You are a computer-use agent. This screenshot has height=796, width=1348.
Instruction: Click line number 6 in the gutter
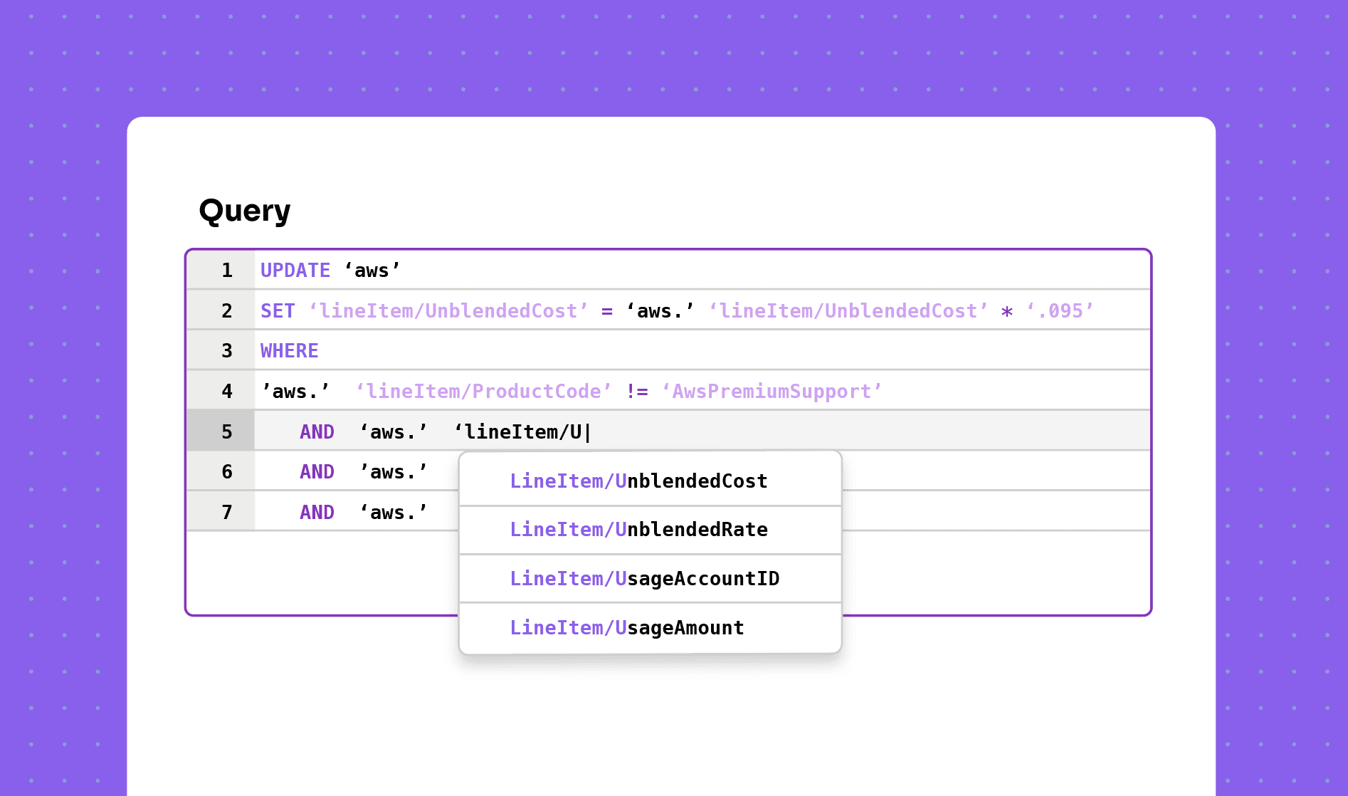click(x=226, y=472)
